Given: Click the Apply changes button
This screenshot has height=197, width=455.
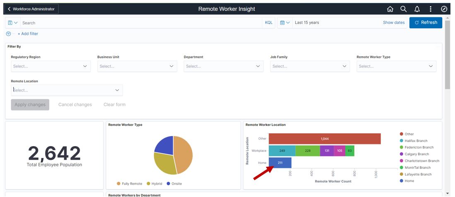Looking at the screenshot, I should [30, 104].
